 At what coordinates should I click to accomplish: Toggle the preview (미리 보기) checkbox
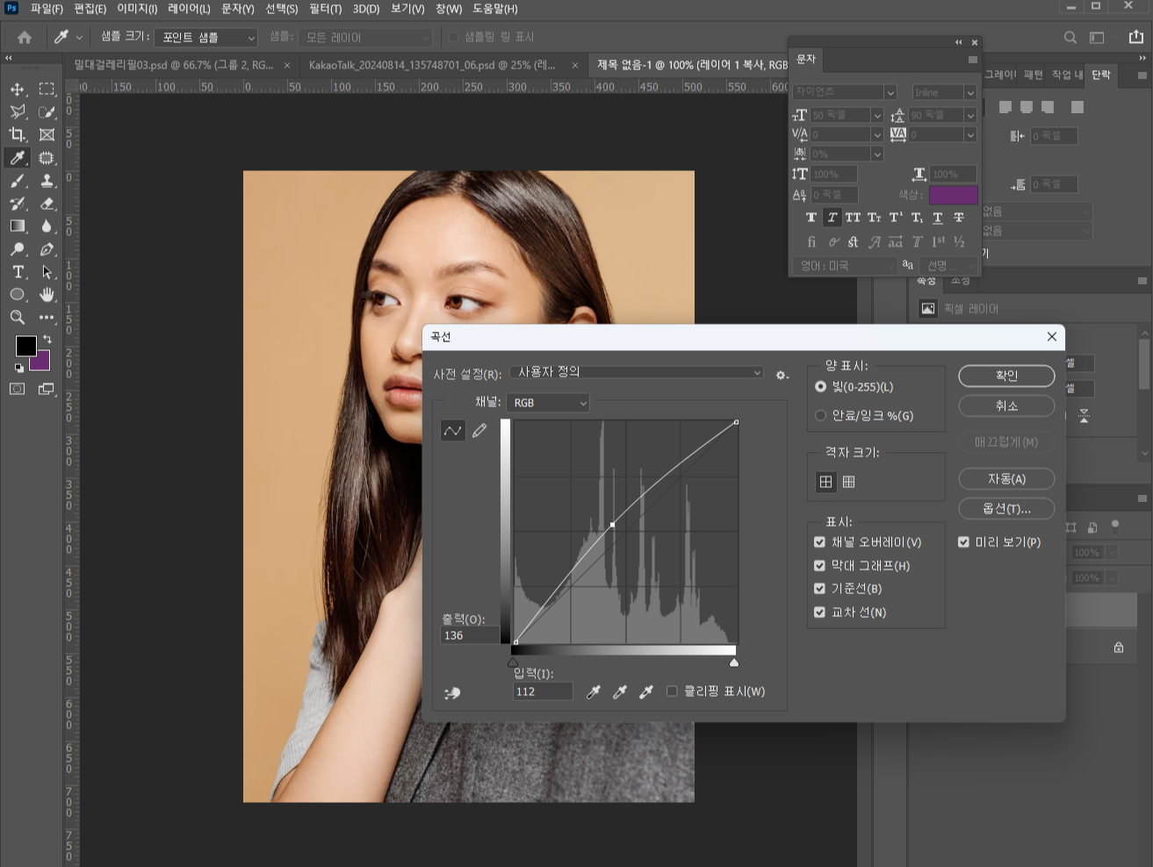(x=963, y=542)
